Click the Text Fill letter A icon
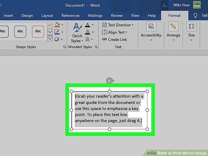This screenshot has width=208, height=156. tap(87, 25)
